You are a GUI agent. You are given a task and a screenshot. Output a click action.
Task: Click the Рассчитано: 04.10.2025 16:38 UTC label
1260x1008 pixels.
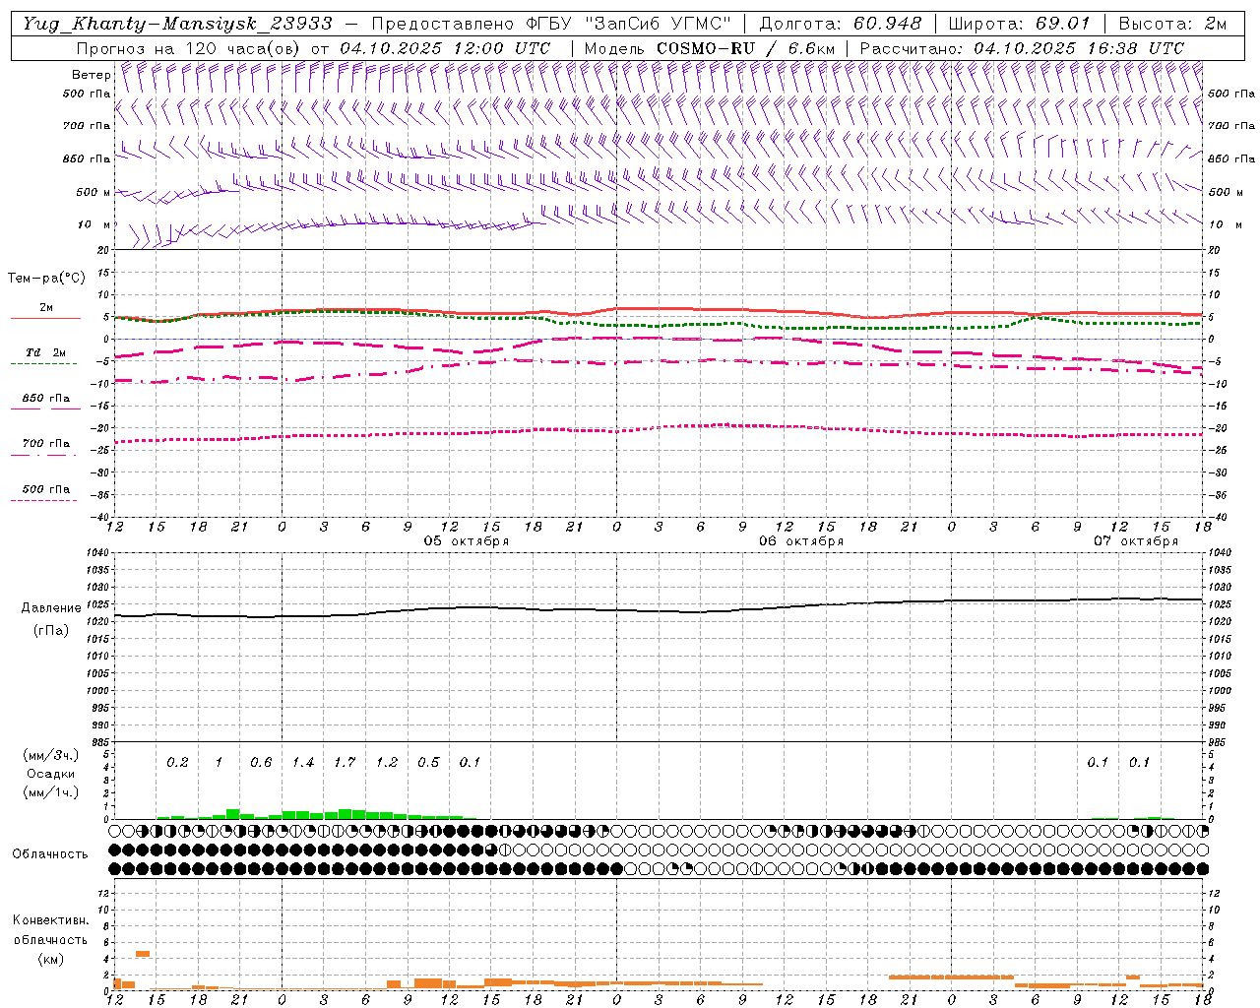coord(1023,48)
